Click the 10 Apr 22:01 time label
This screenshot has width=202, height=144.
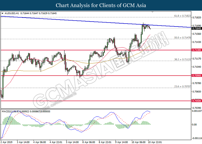(155, 142)
